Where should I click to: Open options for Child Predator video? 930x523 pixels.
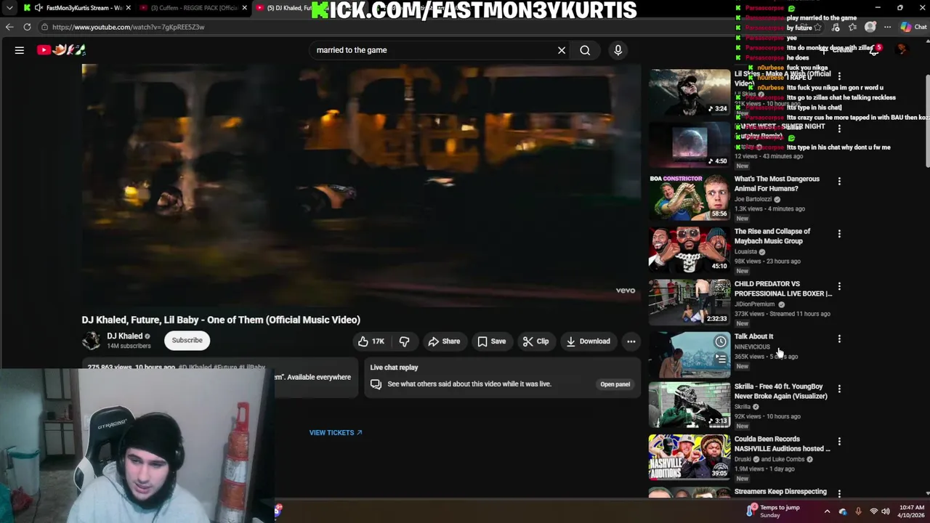click(x=839, y=286)
